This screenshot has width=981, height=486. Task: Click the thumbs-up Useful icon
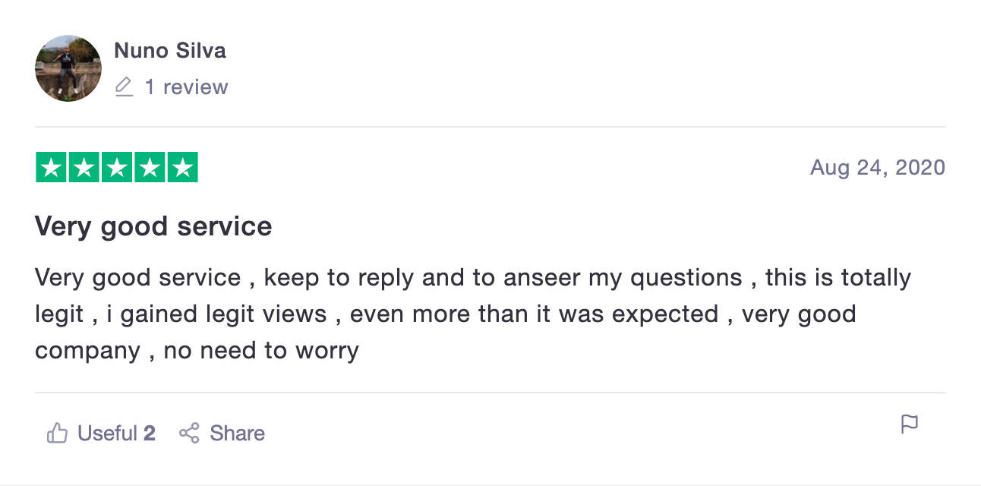(57, 434)
